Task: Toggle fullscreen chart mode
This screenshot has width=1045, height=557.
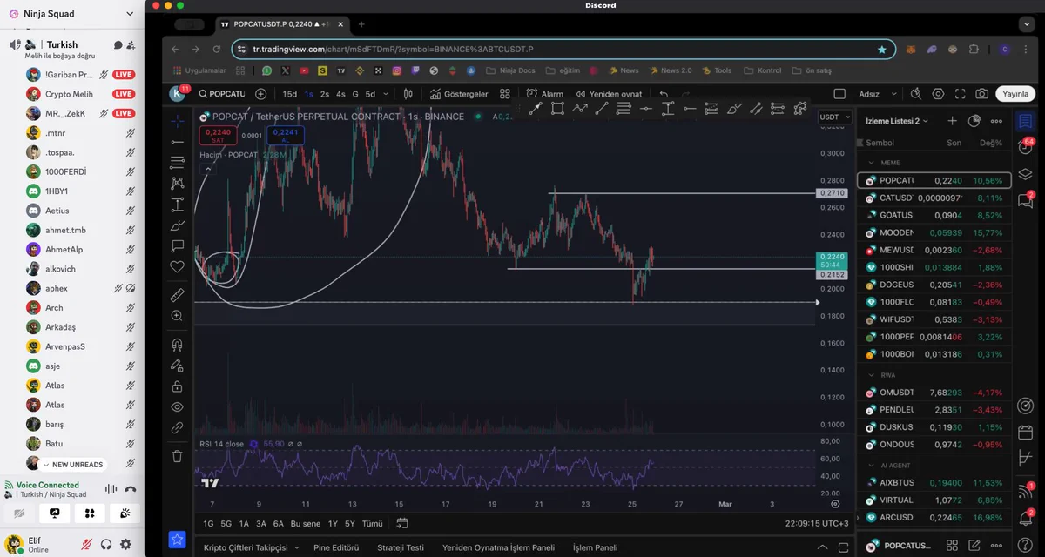Action: 961,94
